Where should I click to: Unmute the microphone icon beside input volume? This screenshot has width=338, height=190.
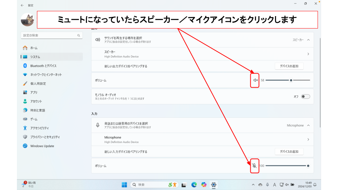click(255, 166)
